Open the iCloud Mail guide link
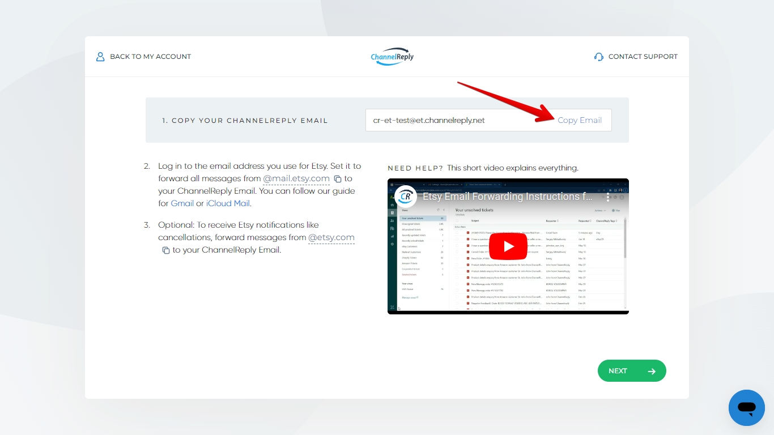Image resolution: width=774 pixels, height=435 pixels. [228, 203]
